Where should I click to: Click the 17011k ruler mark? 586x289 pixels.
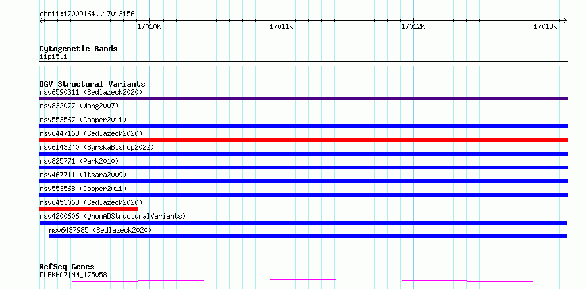click(281, 26)
